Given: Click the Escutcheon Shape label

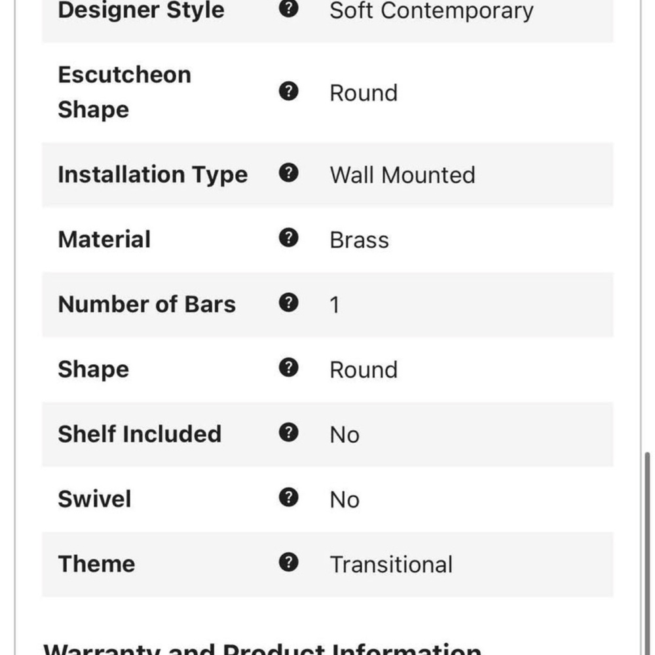Looking at the screenshot, I should click(x=124, y=92).
